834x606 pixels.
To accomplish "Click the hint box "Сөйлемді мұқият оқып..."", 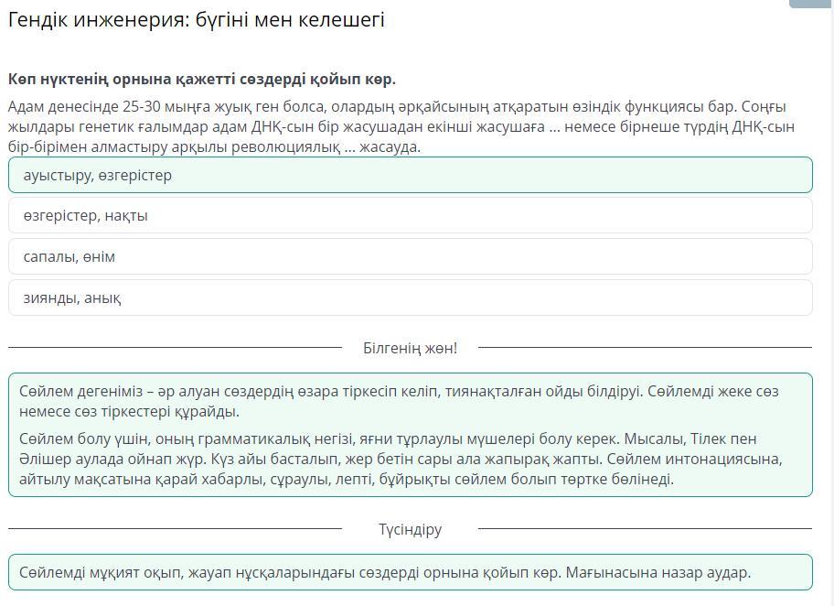I will coord(410,572).
